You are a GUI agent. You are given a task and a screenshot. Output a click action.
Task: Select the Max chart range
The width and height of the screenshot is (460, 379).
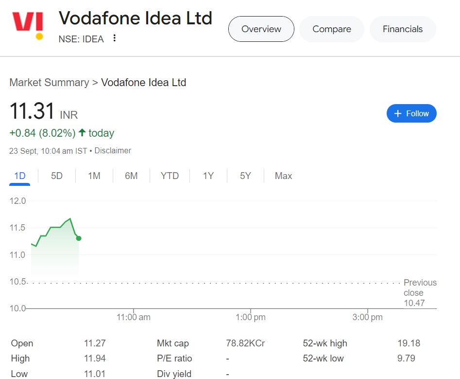(x=283, y=176)
